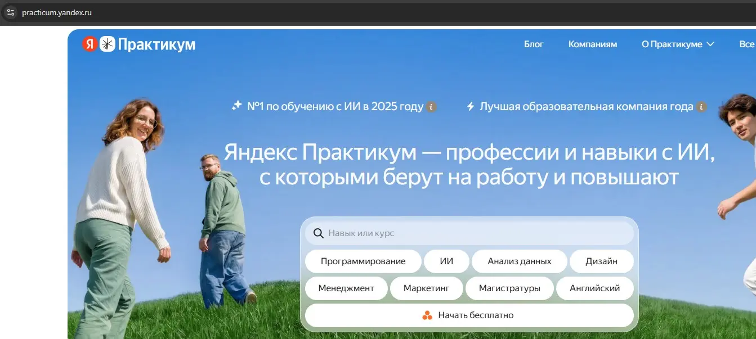Focus the 'Навык или курс' search field
The width and height of the screenshot is (756, 339).
(469, 233)
